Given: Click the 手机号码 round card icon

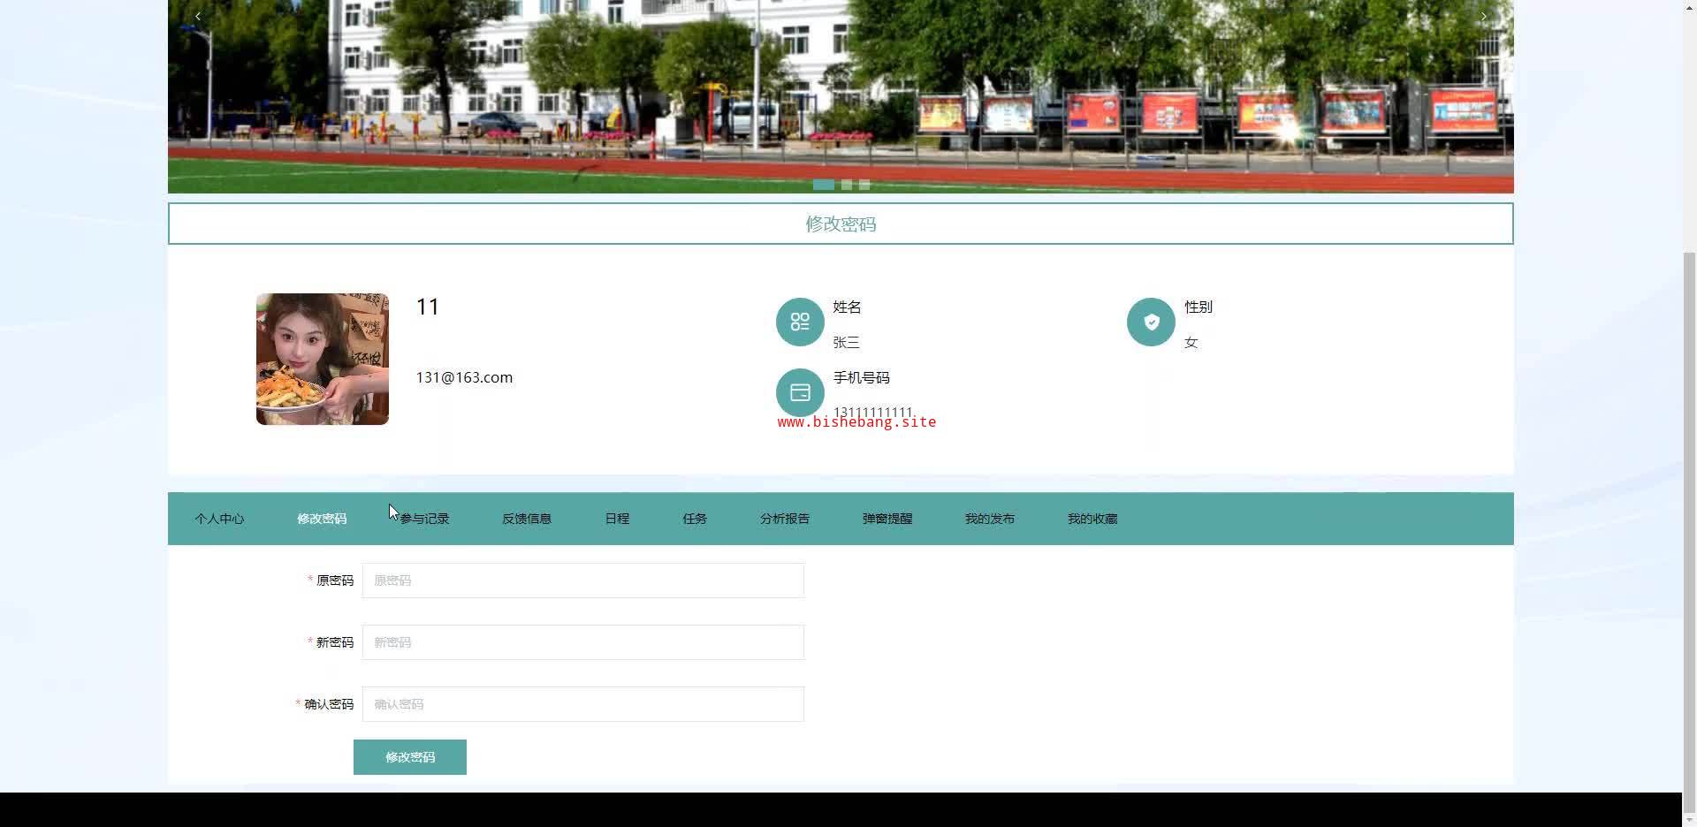Looking at the screenshot, I should [800, 392].
